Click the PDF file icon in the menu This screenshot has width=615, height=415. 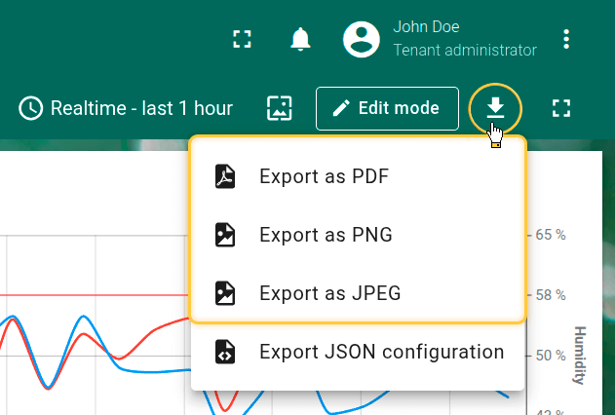click(226, 176)
